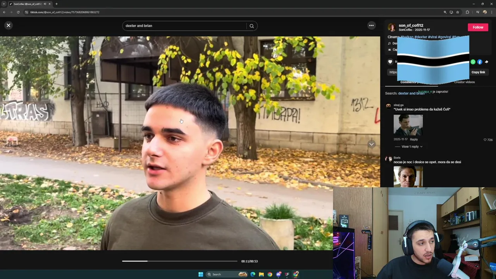Viewport: 496px width, 279px height.
Task: Close the TikTok video viewer
Action: click(9, 25)
